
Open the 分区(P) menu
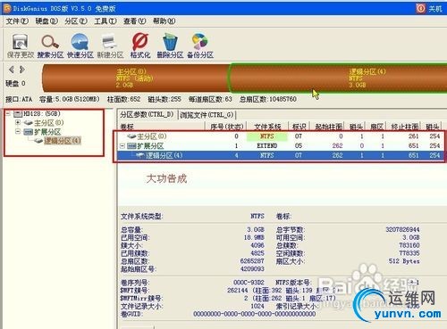point(76,21)
